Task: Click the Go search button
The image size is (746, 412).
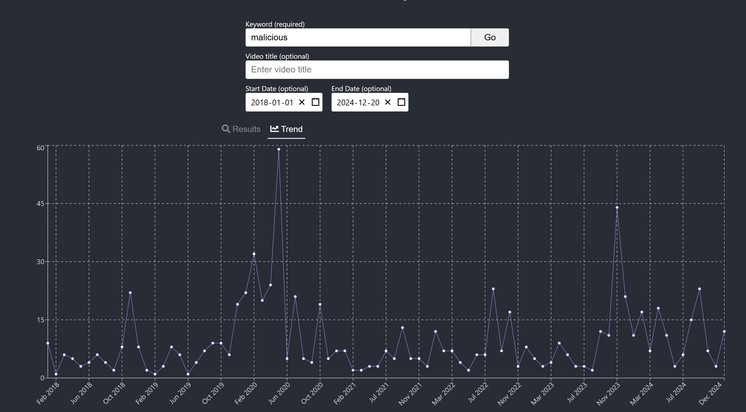Action: point(490,37)
